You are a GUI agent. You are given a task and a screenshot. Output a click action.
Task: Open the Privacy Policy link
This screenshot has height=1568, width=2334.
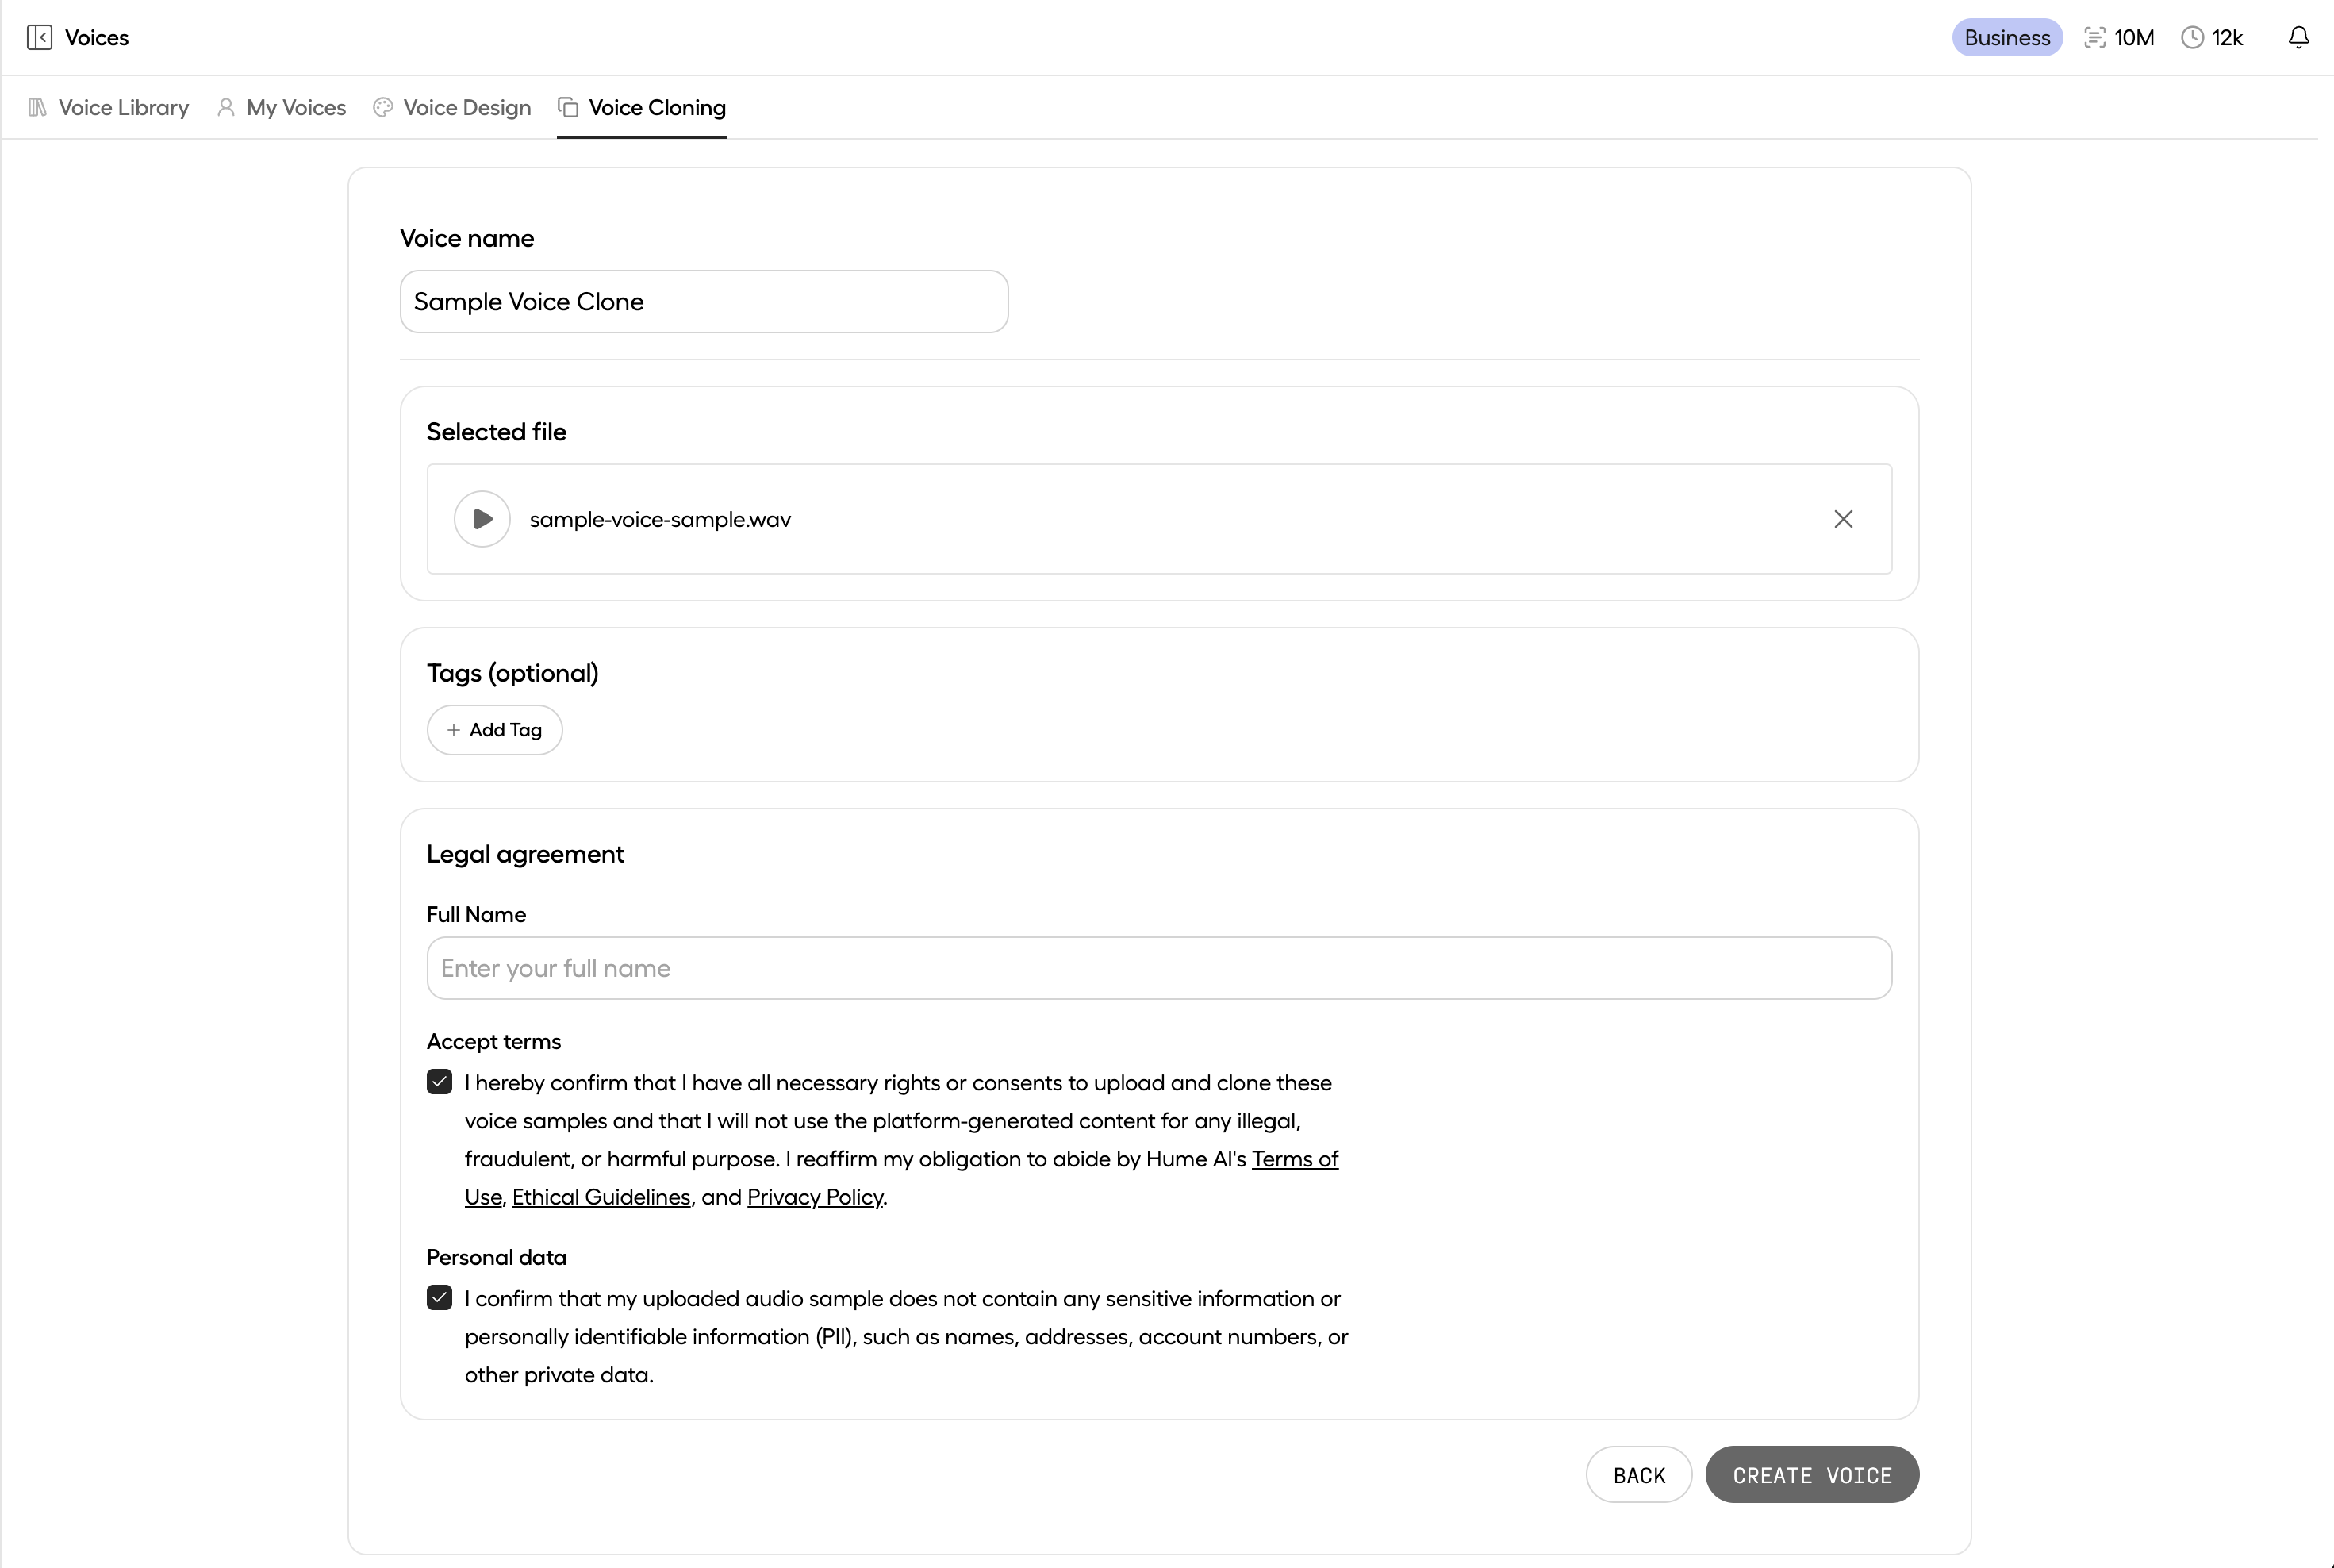[x=815, y=1197]
